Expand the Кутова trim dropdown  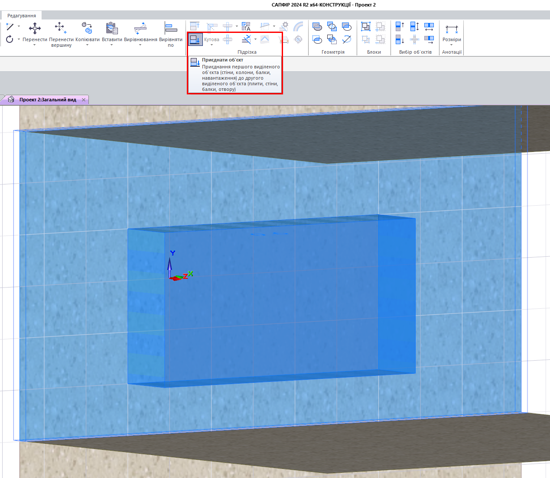tap(212, 45)
